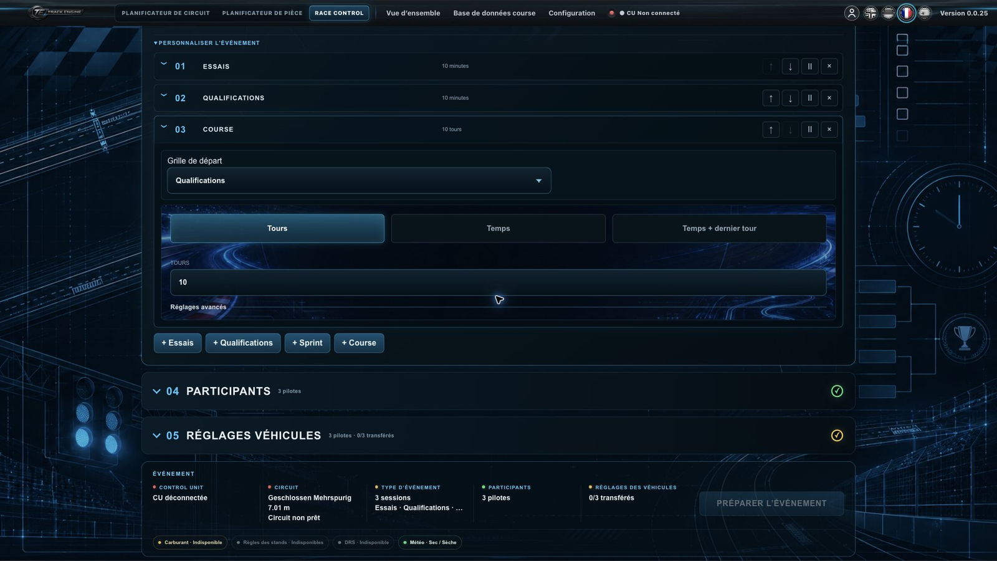Pause the Essais session
Image resolution: width=997 pixels, height=561 pixels.
point(809,66)
